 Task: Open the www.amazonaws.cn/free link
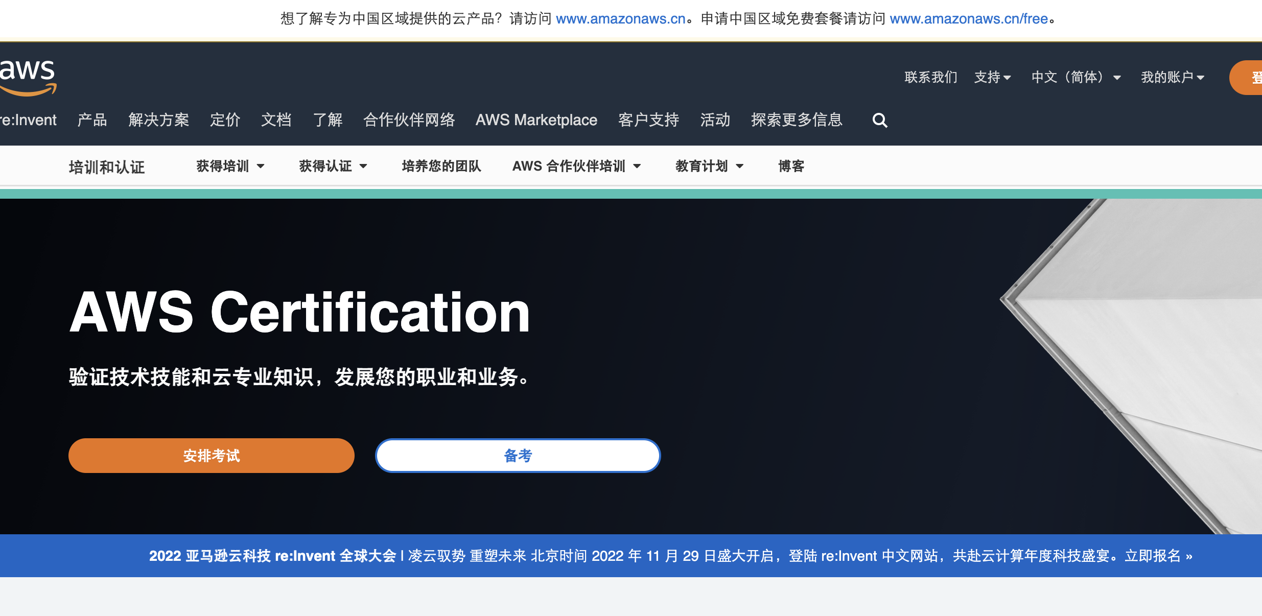[x=969, y=19]
